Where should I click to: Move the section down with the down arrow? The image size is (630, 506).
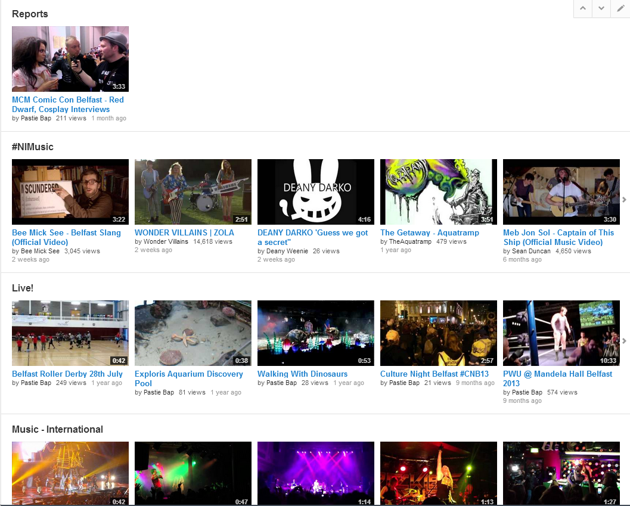(601, 8)
